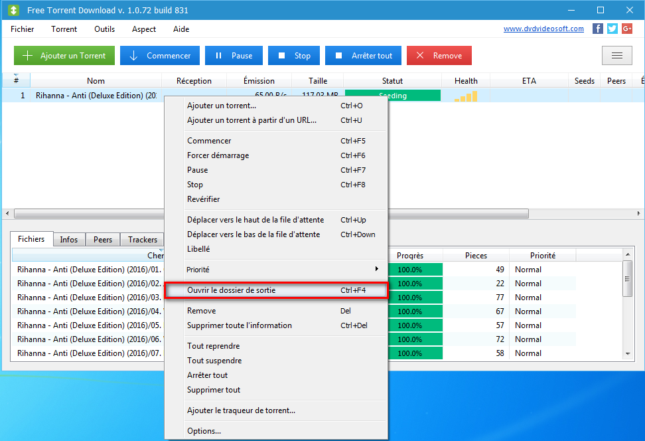
Task: Choose Ajouter un torrent... in context menu
Action: pyautogui.click(x=275, y=106)
